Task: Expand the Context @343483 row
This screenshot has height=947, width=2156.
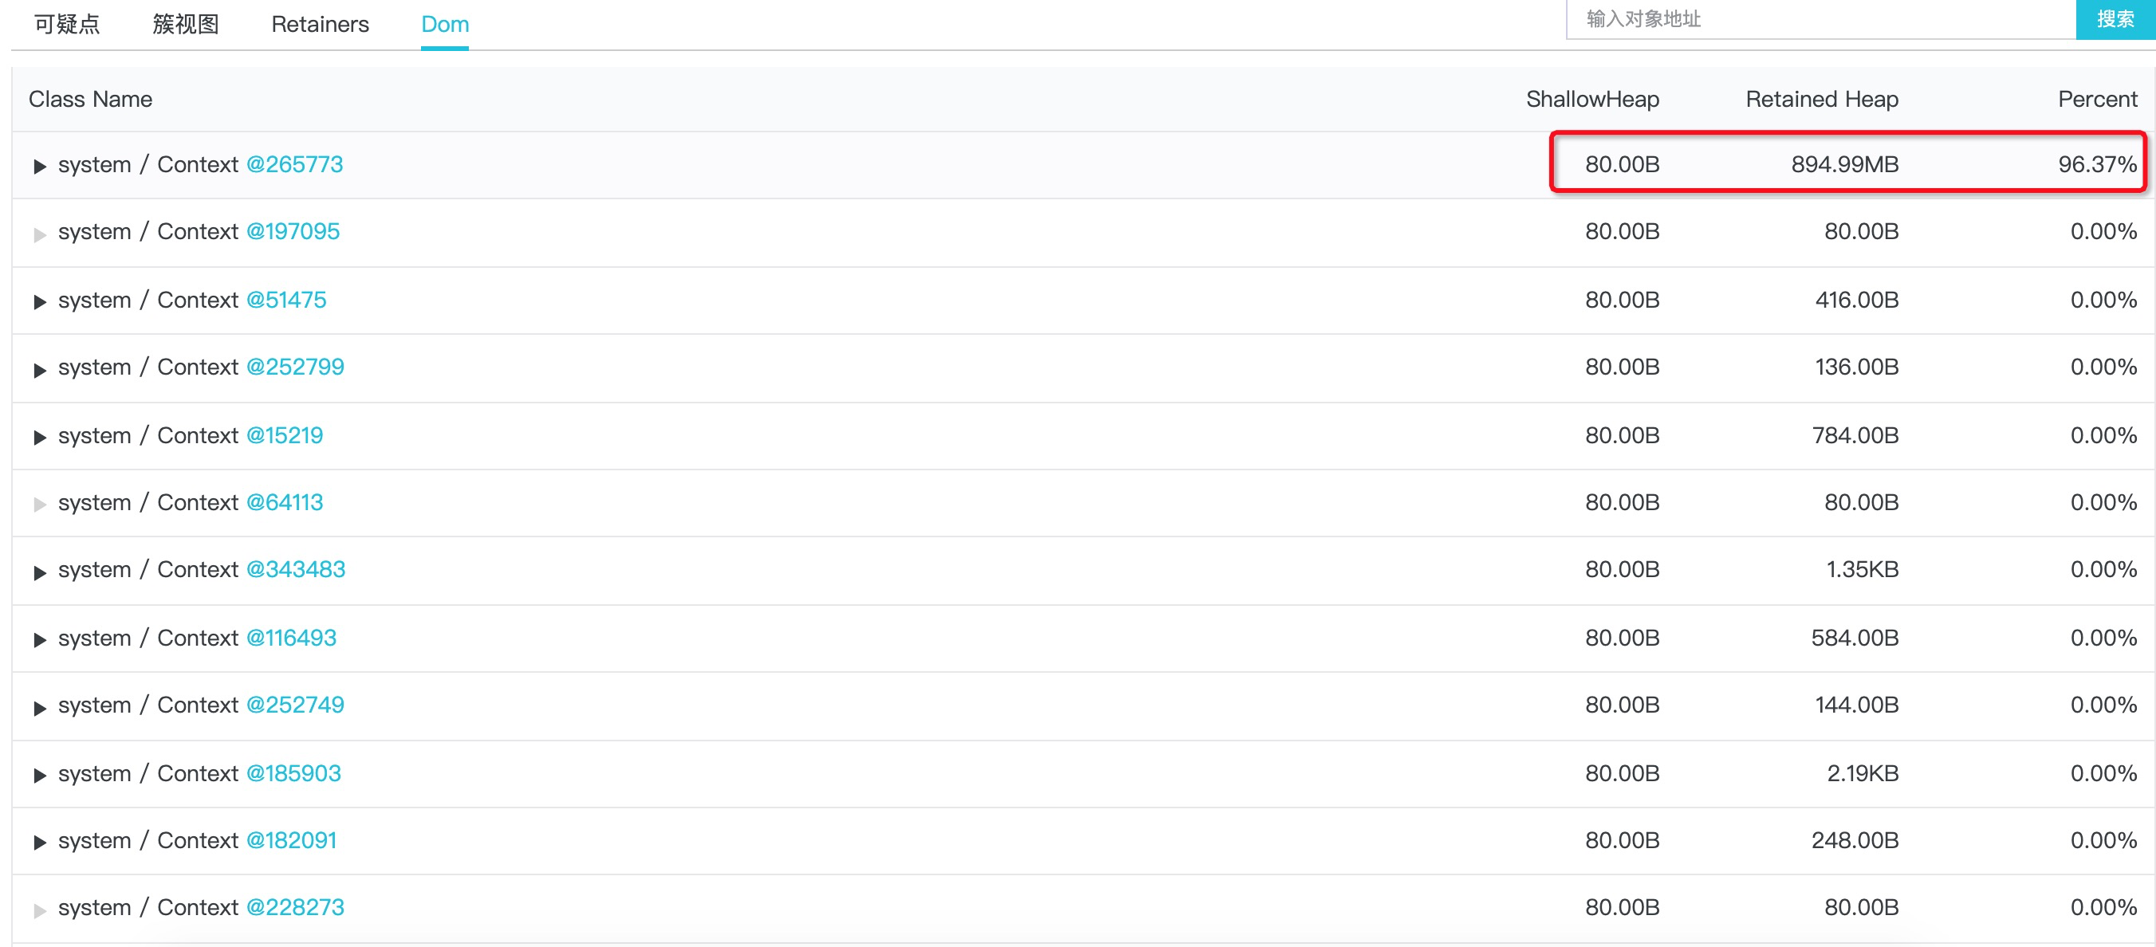Action: coord(39,572)
